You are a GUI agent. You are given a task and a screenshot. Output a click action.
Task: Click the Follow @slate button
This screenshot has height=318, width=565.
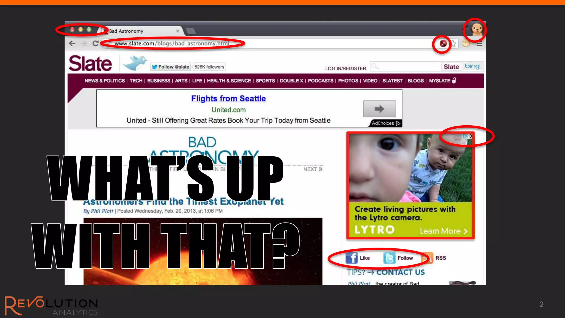(x=170, y=67)
